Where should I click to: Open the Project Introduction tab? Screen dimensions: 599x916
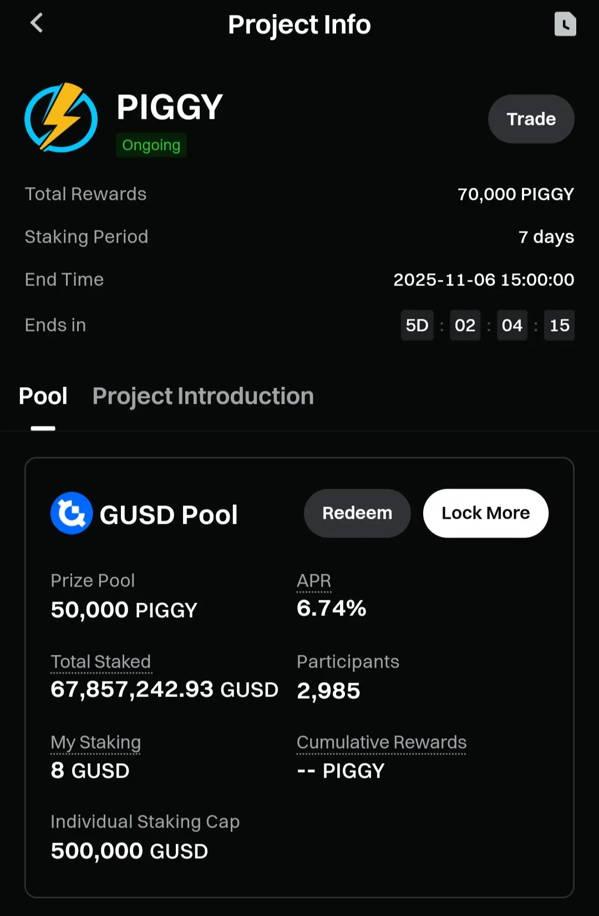(x=203, y=397)
